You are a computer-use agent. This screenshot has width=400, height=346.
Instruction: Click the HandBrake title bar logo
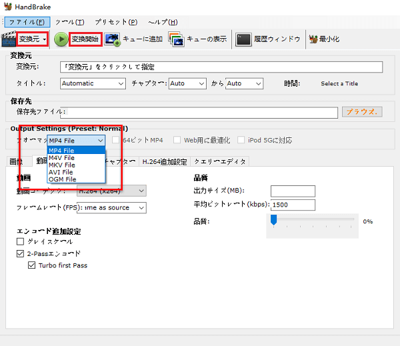click(x=8, y=6)
